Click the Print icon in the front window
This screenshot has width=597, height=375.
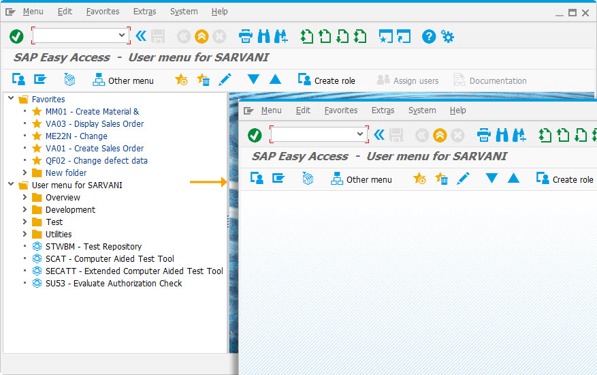[x=484, y=135]
